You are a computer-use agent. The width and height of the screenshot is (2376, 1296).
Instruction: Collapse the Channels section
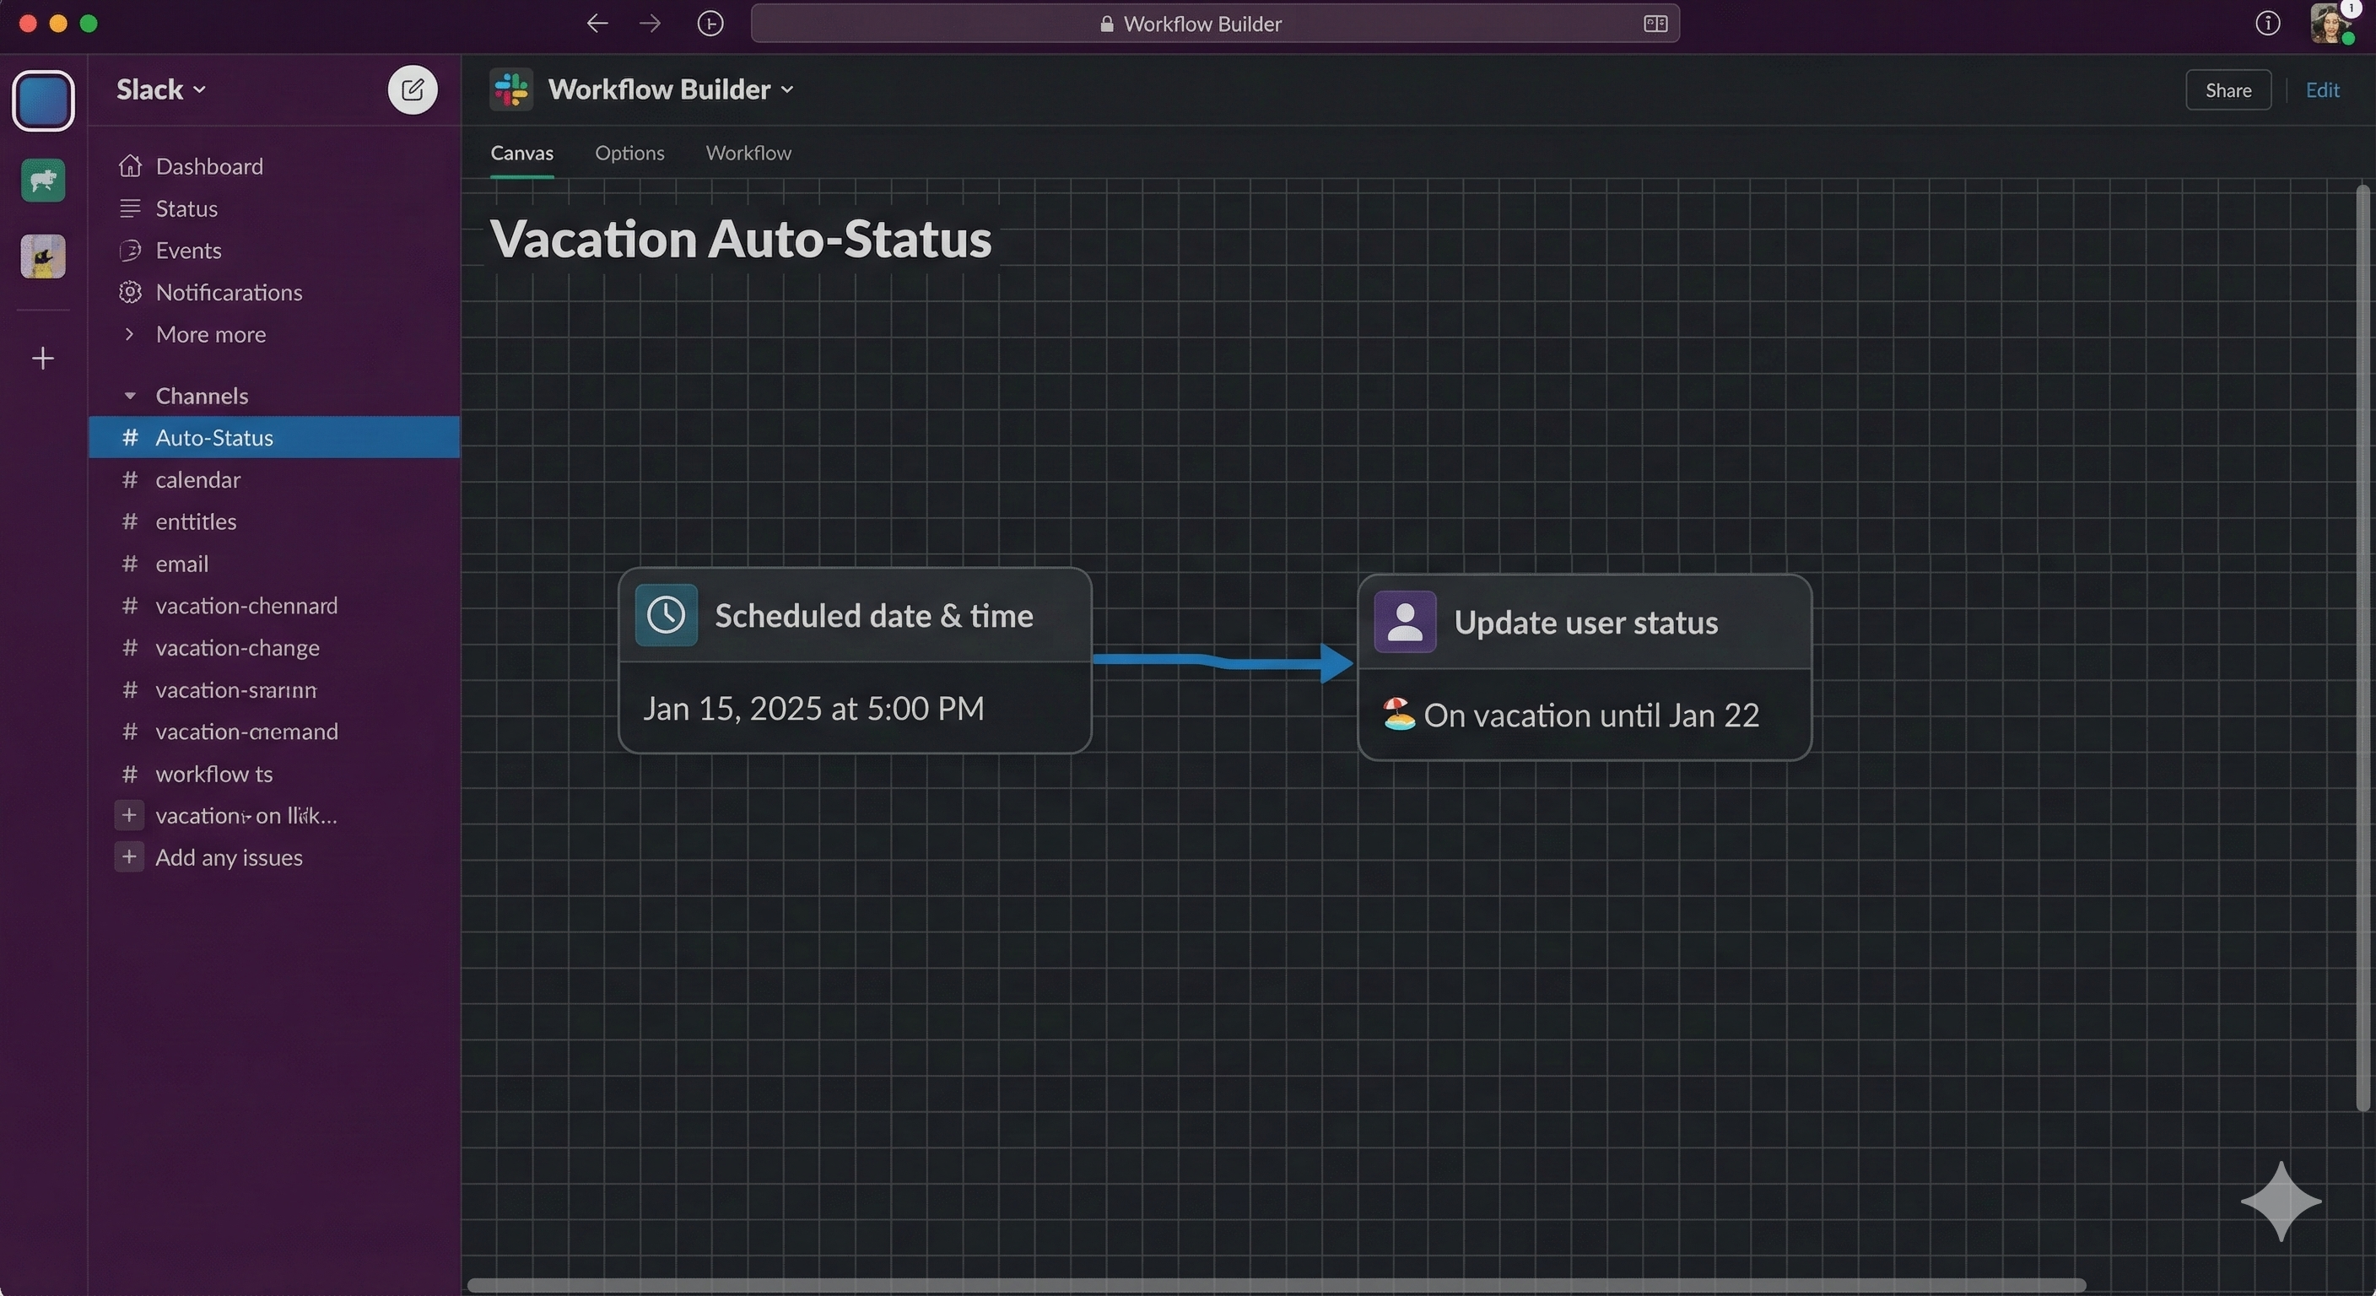(x=130, y=395)
